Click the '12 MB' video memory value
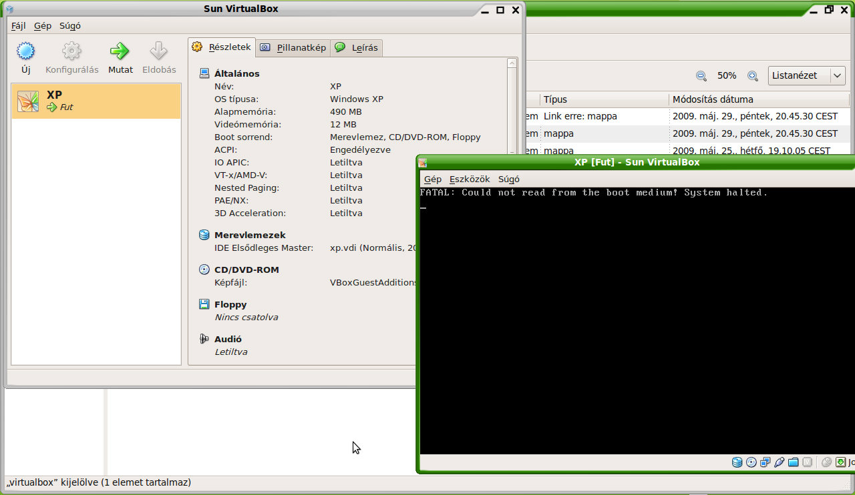The height and width of the screenshot is (495, 855). pyautogui.click(x=343, y=124)
